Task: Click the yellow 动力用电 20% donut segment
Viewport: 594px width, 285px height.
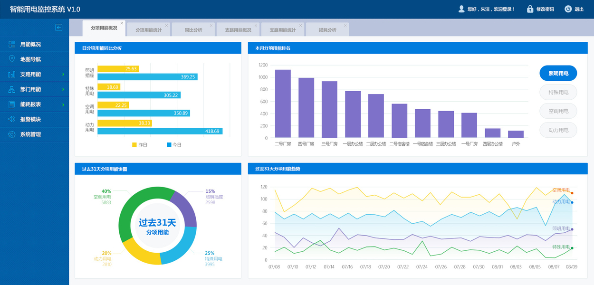Action: [141, 252]
